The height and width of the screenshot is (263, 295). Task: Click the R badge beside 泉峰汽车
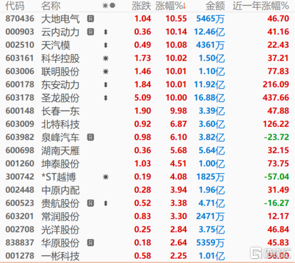[x=90, y=137]
